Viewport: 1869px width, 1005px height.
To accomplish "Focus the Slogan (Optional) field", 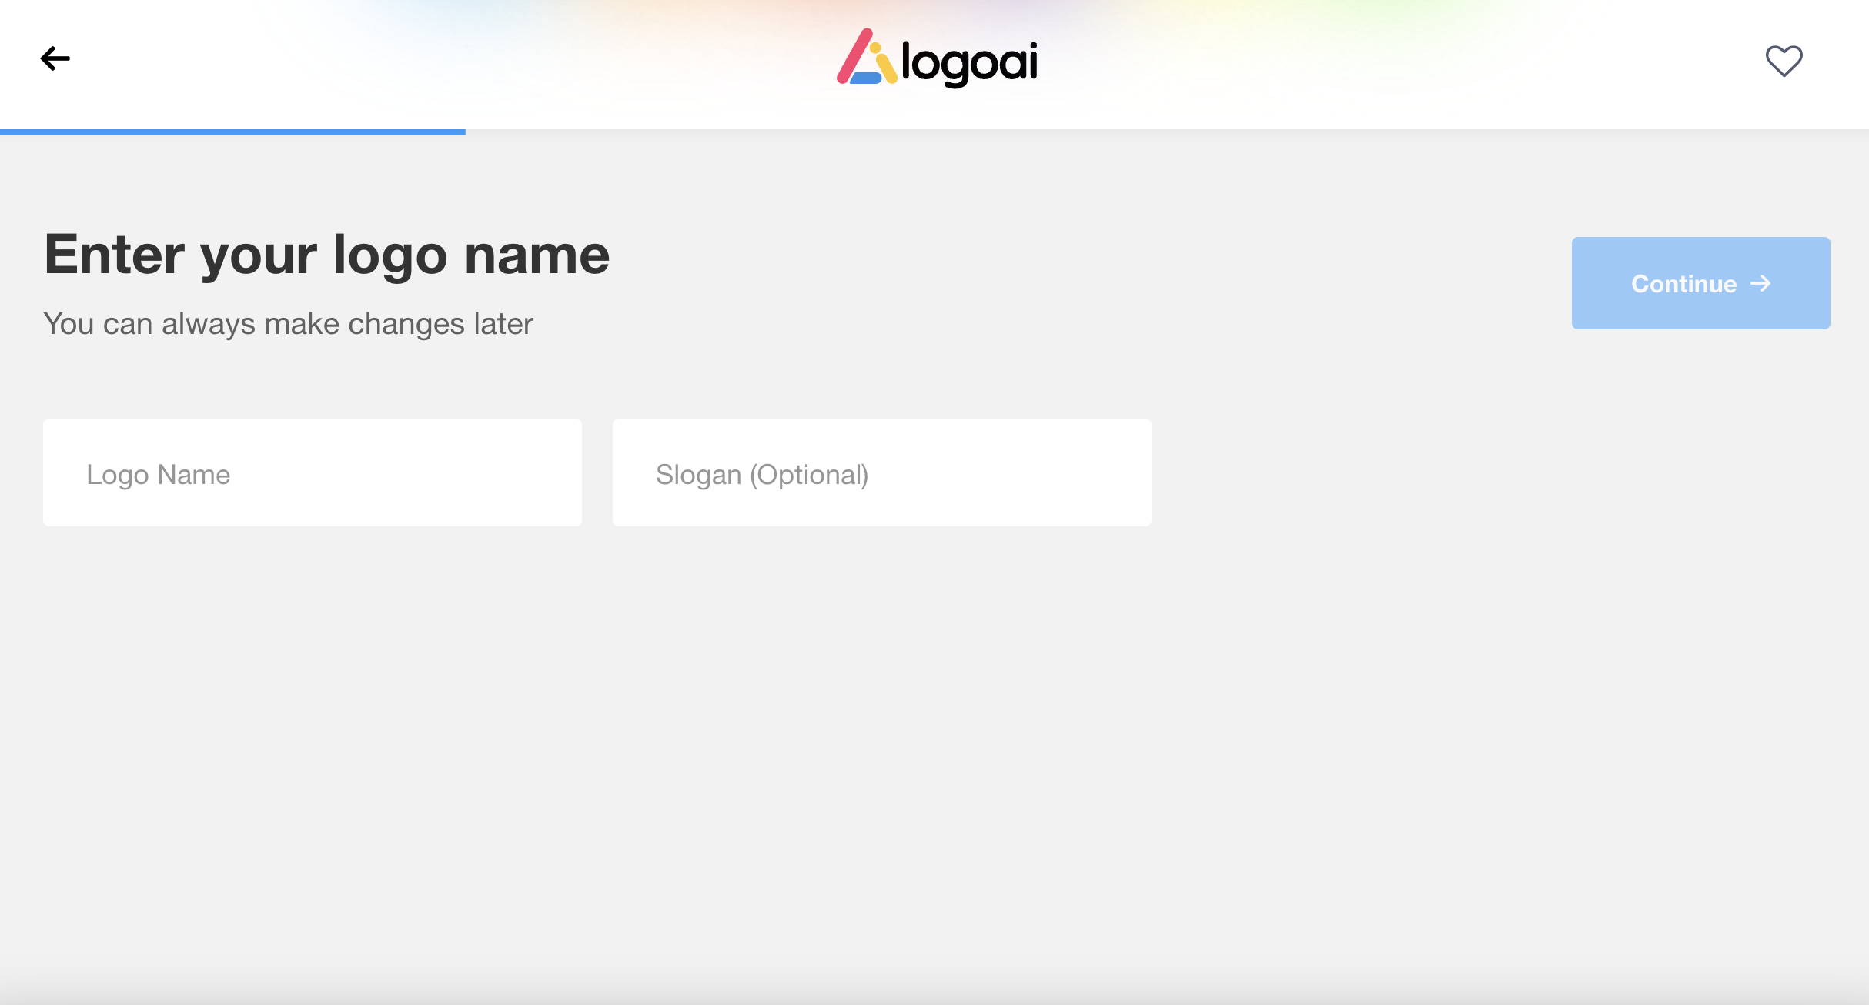I will pos(1001,472).
